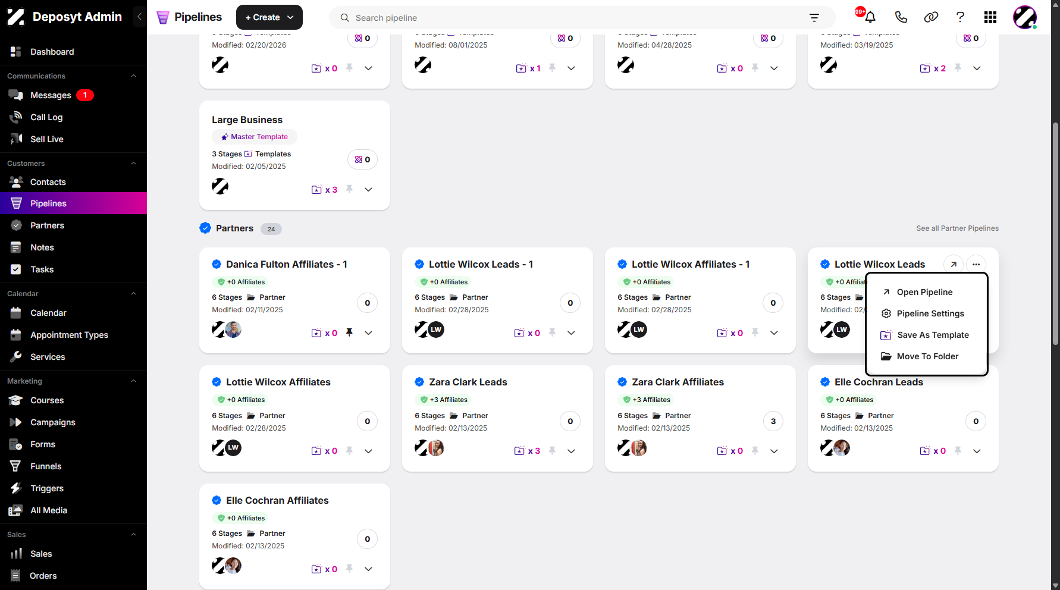This screenshot has height=590, width=1060.
Task: Toggle pin on Danica Fulton Affiliates - 1 card
Action: point(349,332)
